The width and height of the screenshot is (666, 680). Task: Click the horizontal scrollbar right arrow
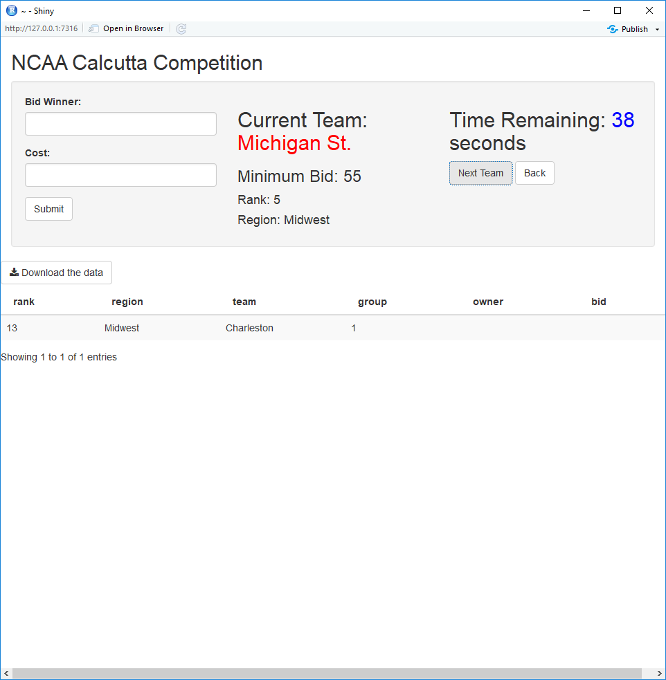660,674
